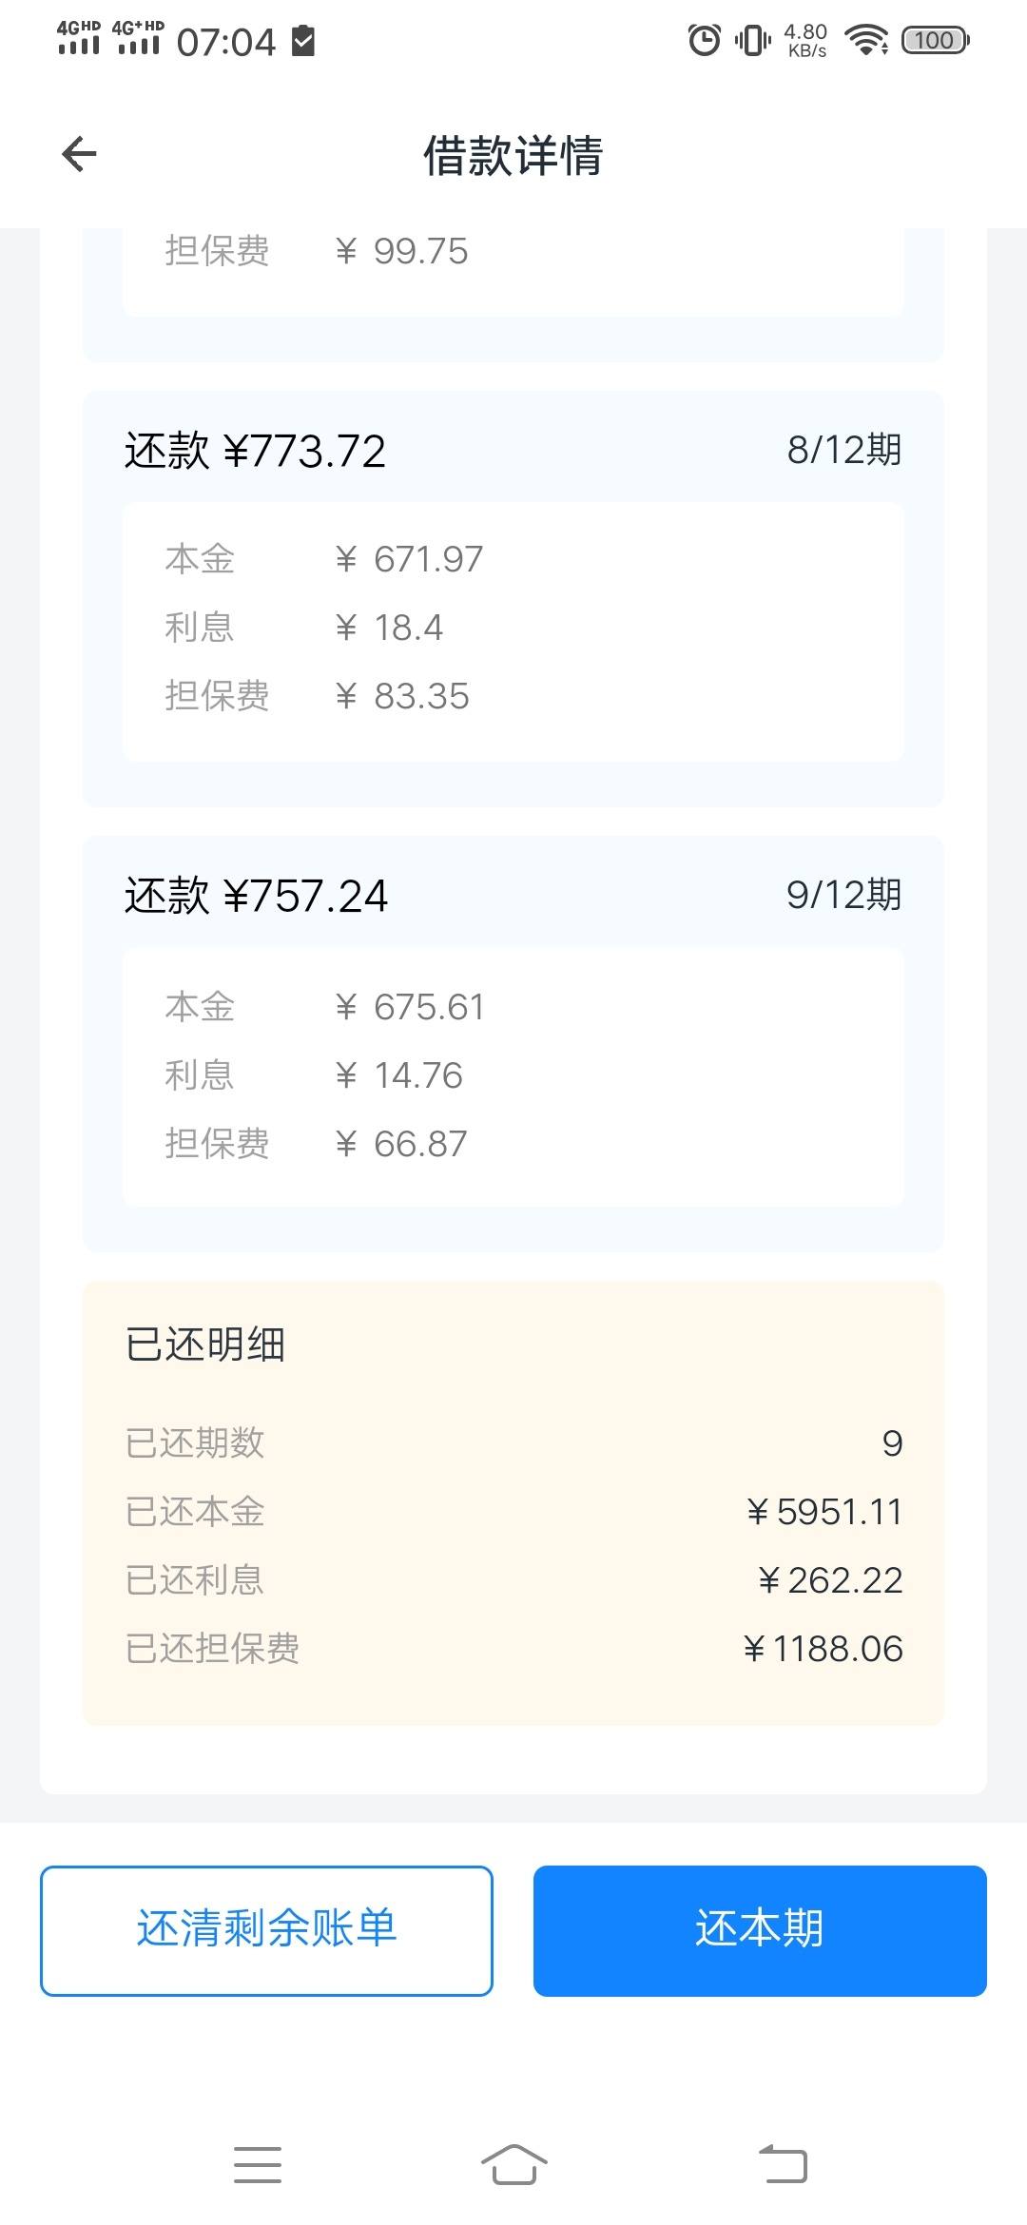The height and width of the screenshot is (2225, 1027).
Task: Tap the Wi-Fi status icon
Action: pos(866,40)
